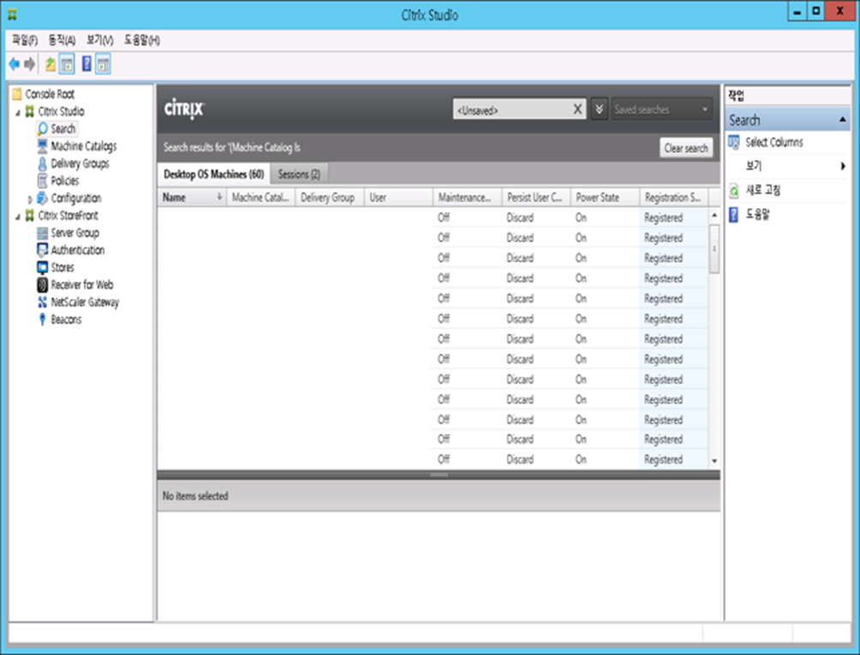Open the 도움말(H) menu
The height and width of the screenshot is (655, 860).
point(141,40)
